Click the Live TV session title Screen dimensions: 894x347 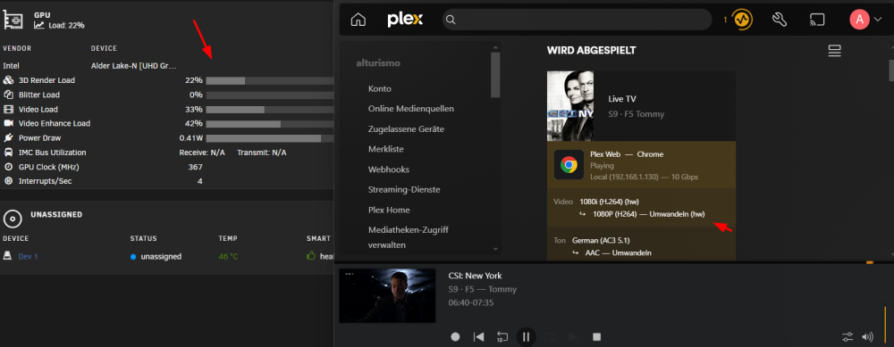(x=622, y=99)
